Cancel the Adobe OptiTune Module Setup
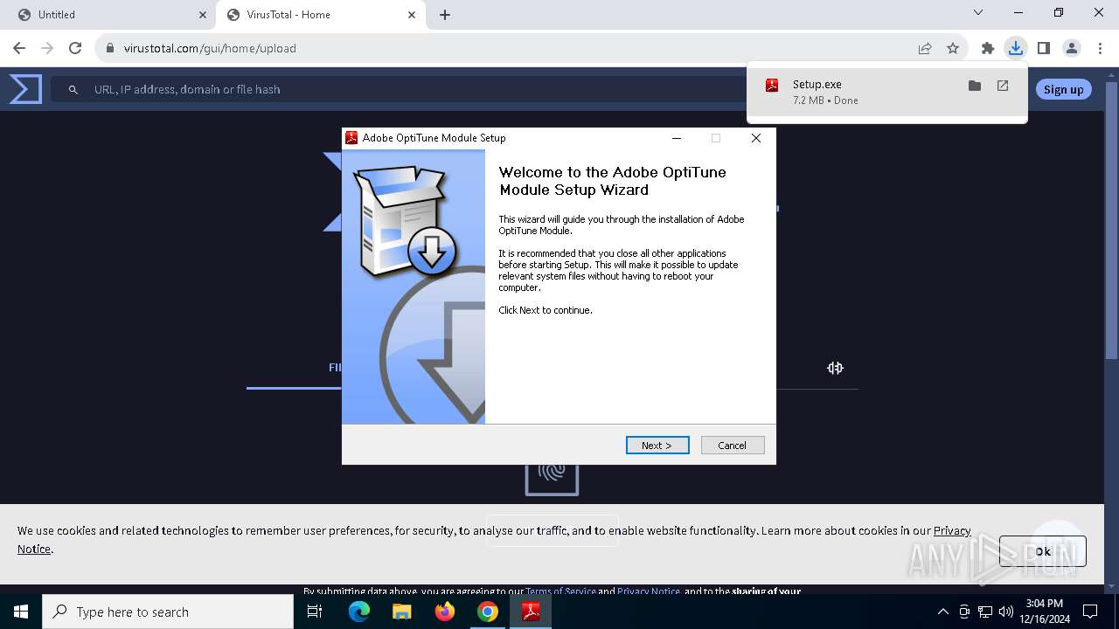The image size is (1119, 629). coord(733,446)
